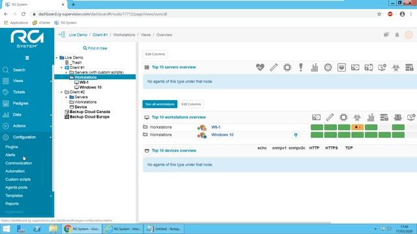Click the heart health column icon
The width and height of the screenshot is (417, 234).
(x=260, y=68)
